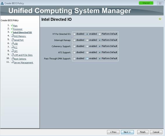Click the page icon beside LOM and PCIe Slots
165x136 pixels.
12,54
